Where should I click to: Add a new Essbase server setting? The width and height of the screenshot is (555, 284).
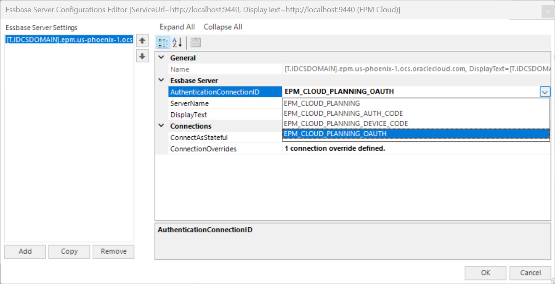tap(25, 251)
